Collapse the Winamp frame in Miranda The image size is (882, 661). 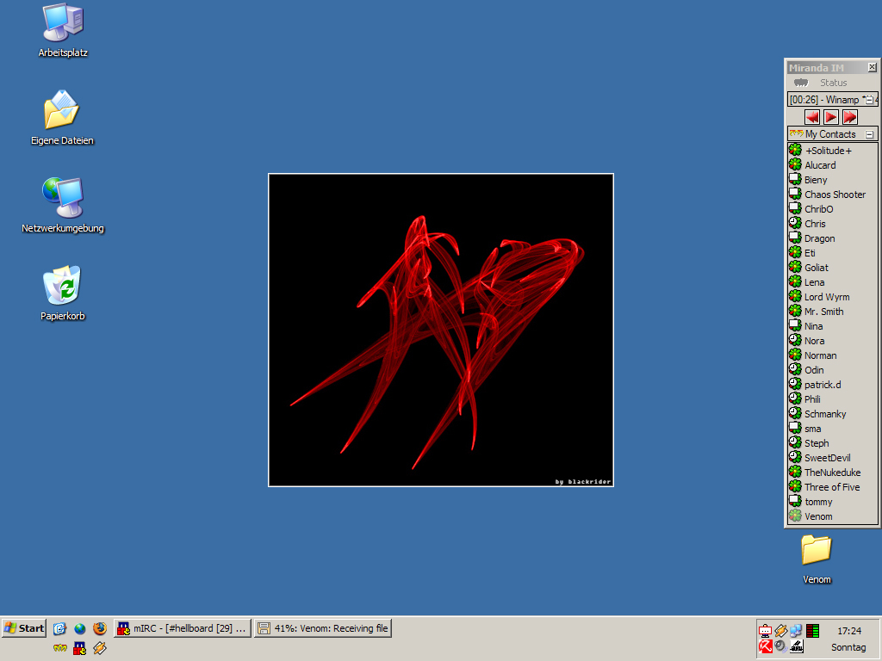pyautogui.click(x=869, y=100)
